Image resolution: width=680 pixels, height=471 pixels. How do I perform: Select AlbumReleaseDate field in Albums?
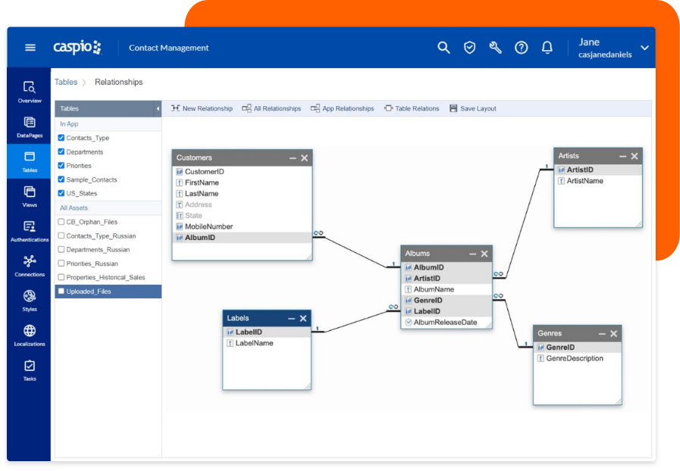(x=447, y=323)
